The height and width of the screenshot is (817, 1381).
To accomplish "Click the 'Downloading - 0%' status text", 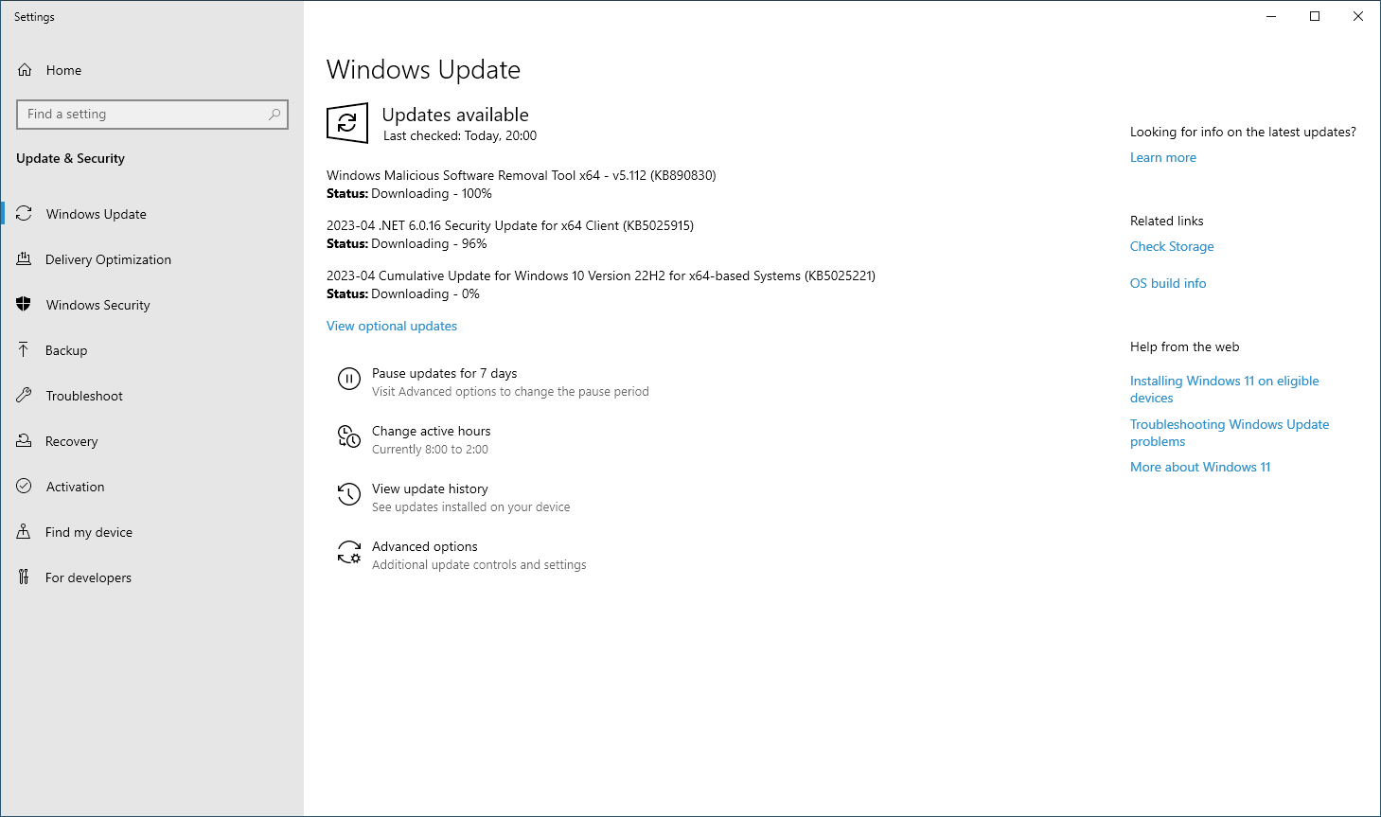I will click(426, 293).
